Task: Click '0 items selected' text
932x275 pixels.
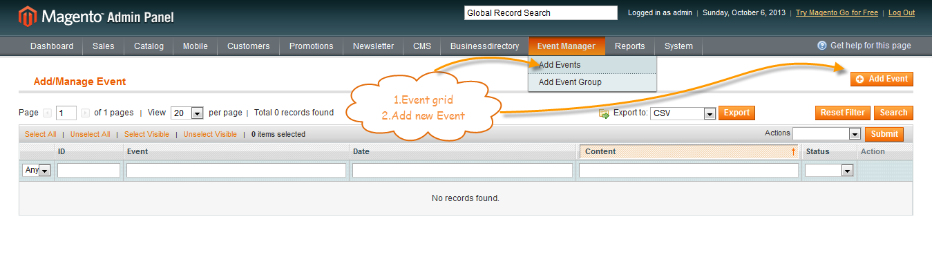Action: point(278,134)
